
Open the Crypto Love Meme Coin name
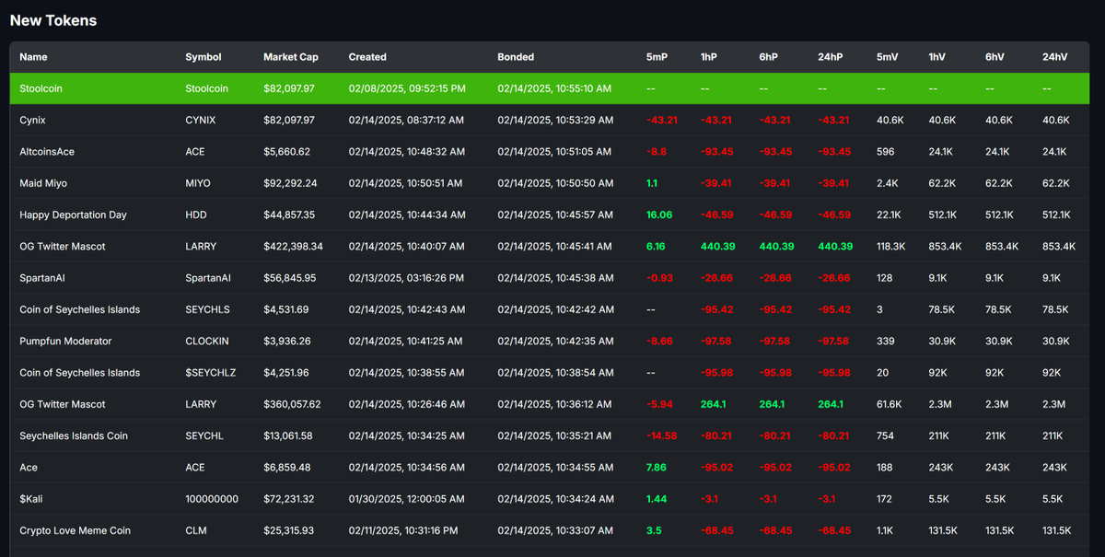pyautogui.click(x=75, y=530)
